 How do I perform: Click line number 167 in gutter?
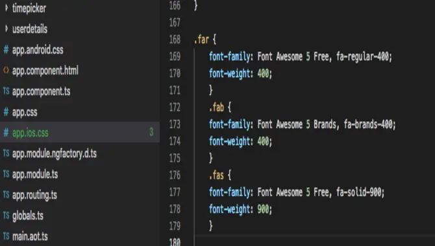(x=175, y=23)
